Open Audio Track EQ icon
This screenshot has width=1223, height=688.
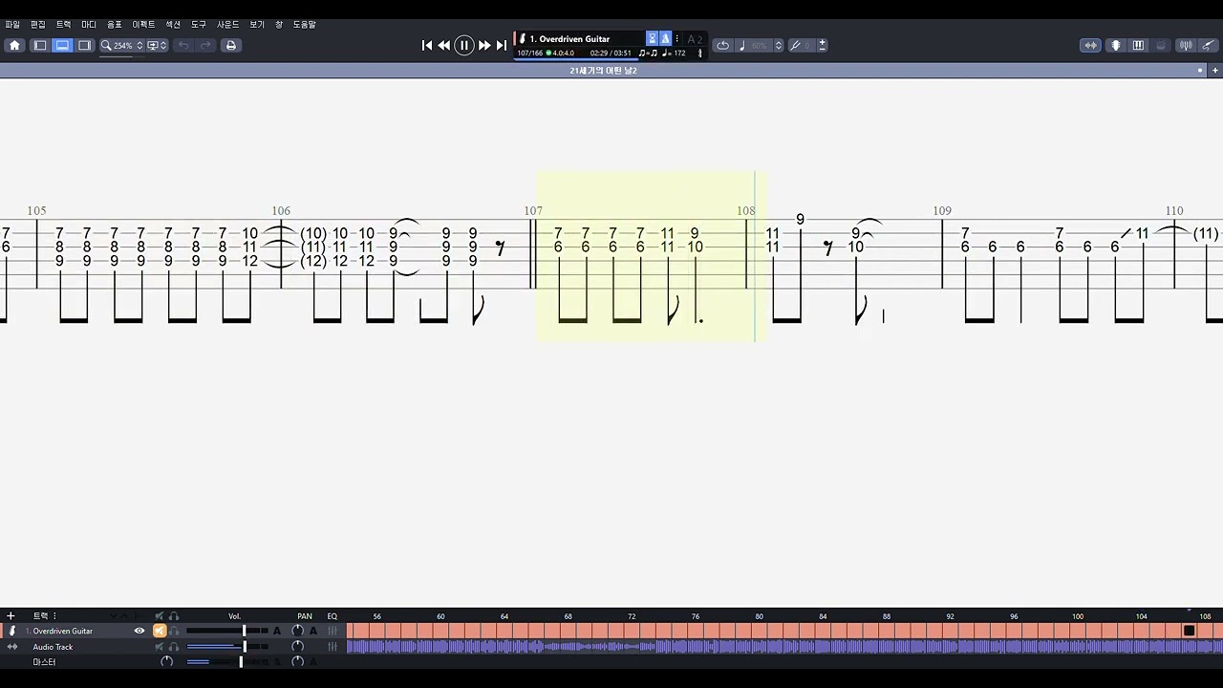(x=333, y=647)
